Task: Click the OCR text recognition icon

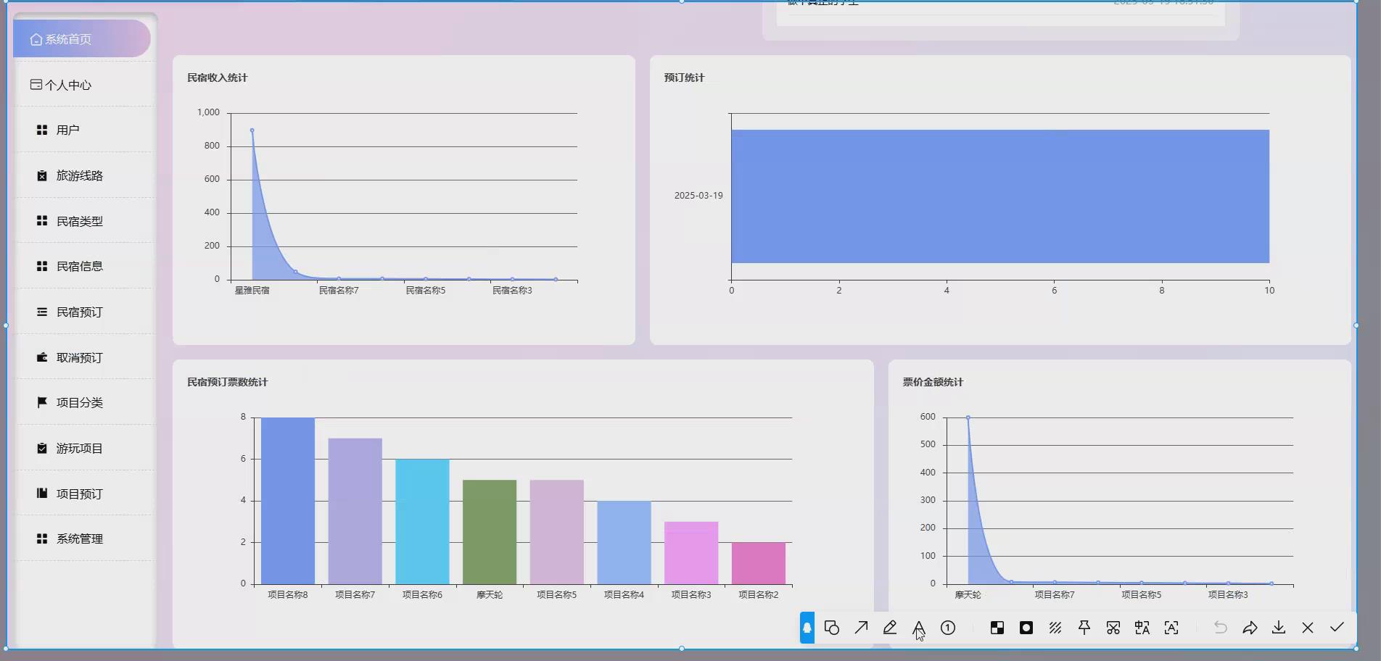Action: click(1171, 628)
